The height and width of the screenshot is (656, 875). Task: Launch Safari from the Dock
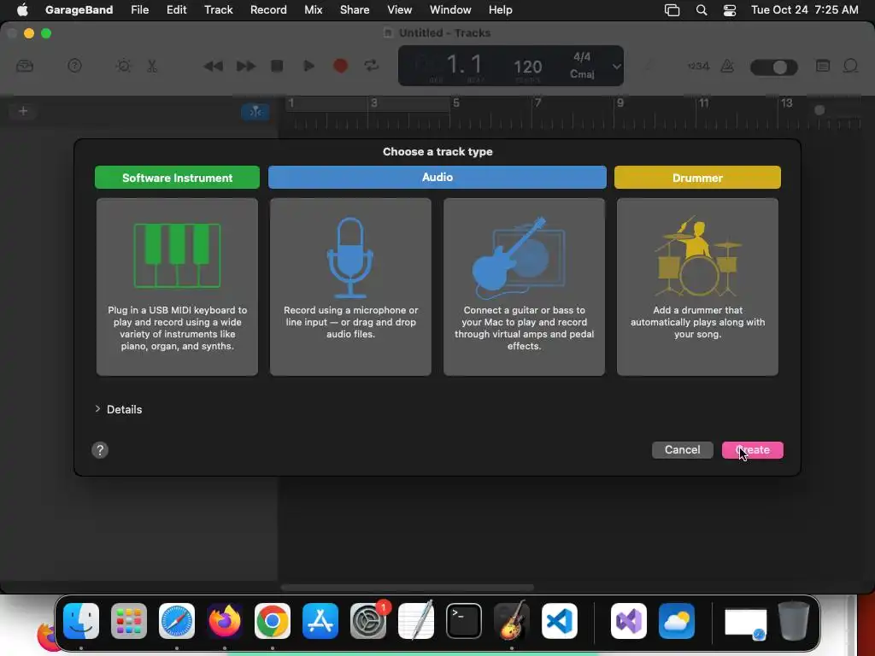[177, 621]
